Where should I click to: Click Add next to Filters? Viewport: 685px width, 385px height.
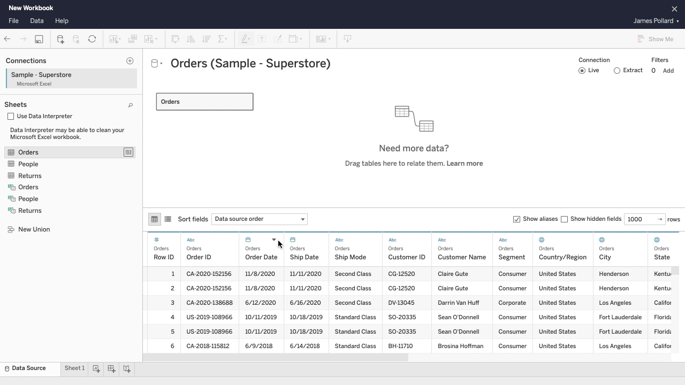tap(668, 71)
